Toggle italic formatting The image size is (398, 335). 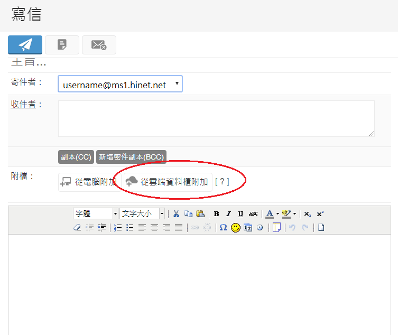(228, 214)
